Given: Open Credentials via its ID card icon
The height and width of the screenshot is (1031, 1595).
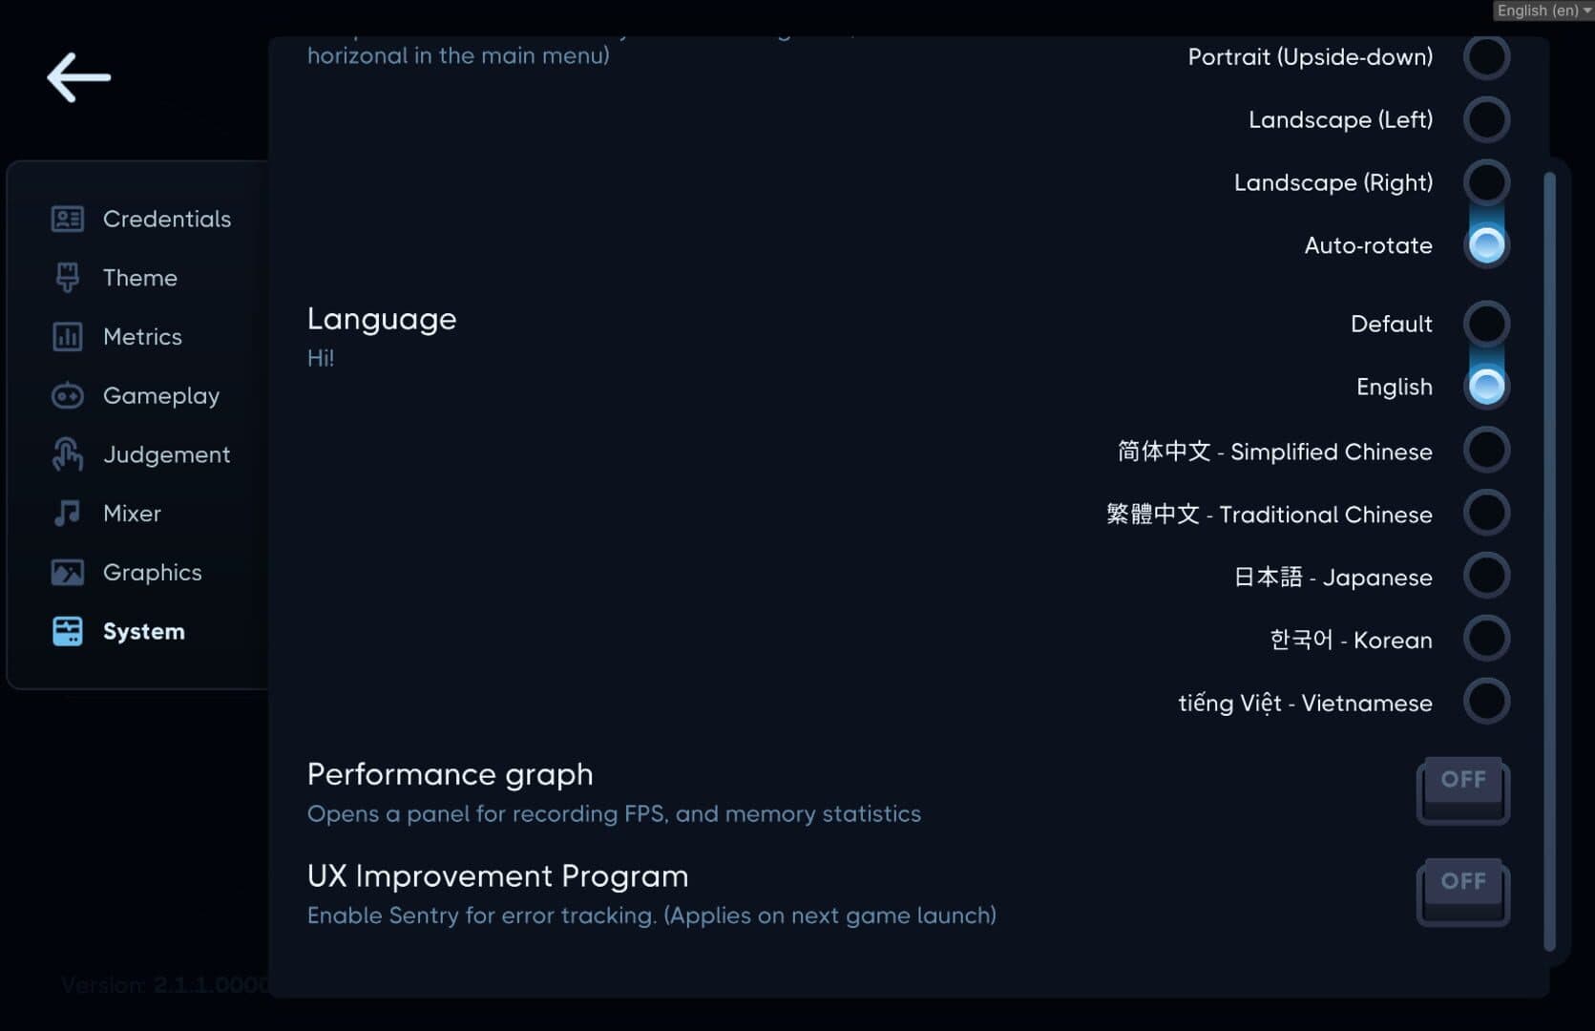Looking at the screenshot, I should 67,219.
